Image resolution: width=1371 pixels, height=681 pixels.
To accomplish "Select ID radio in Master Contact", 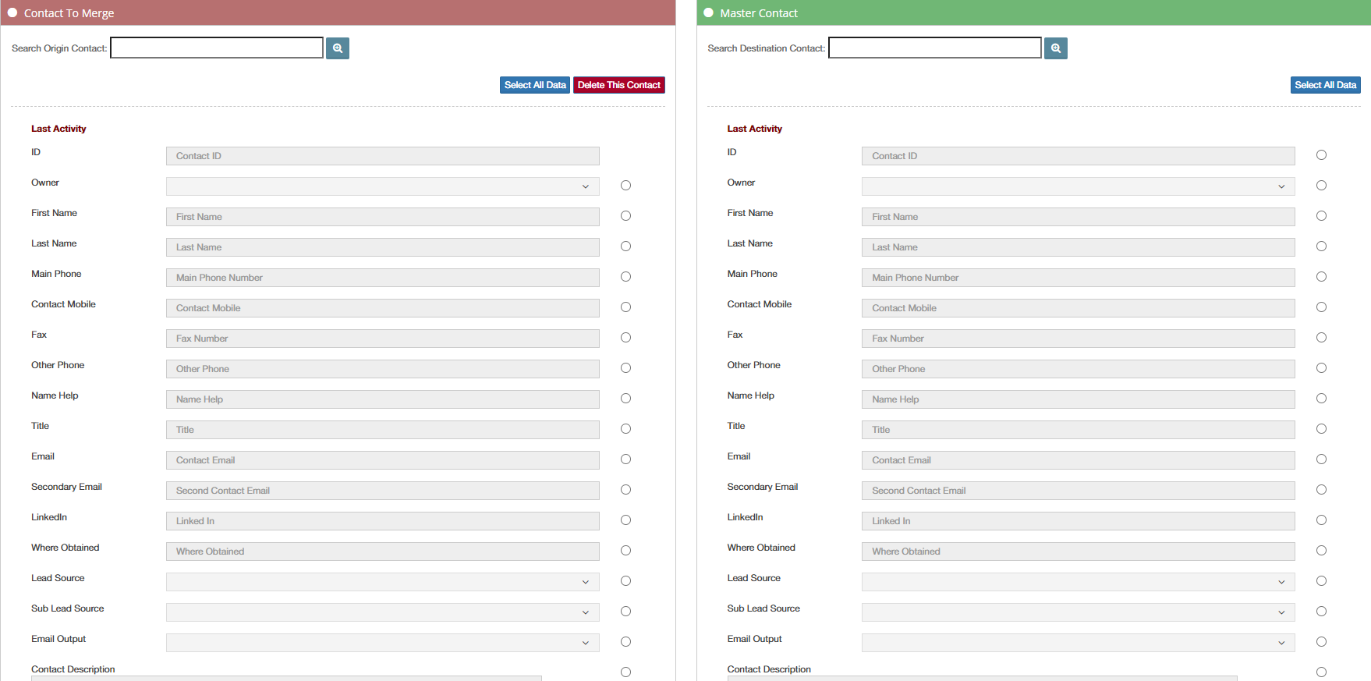I will [x=1321, y=155].
